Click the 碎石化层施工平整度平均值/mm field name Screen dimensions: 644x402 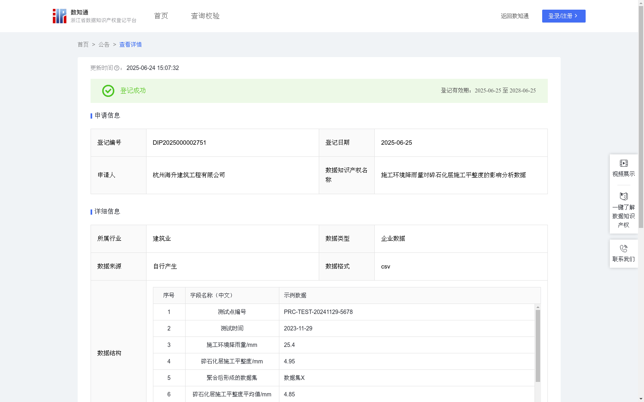click(x=232, y=394)
